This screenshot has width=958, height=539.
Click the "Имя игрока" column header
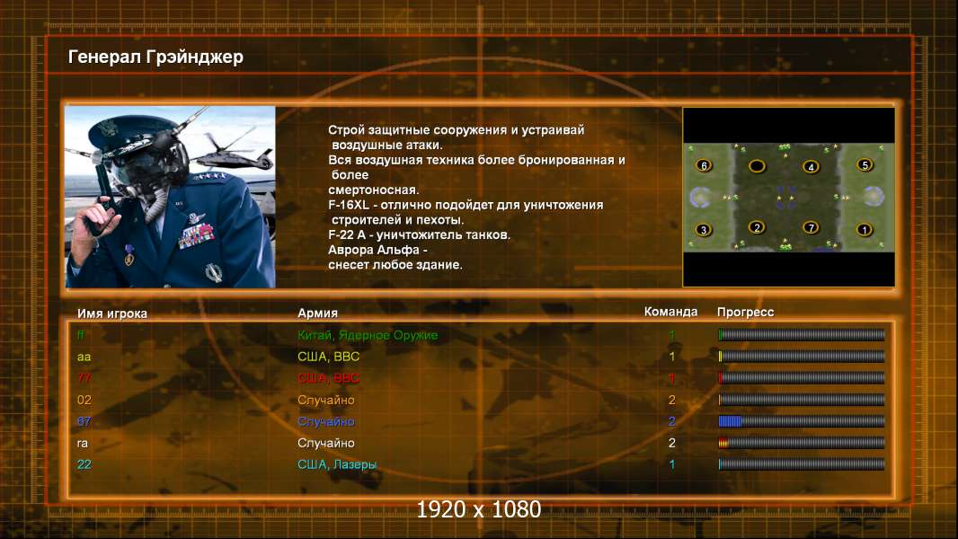tap(112, 314)
